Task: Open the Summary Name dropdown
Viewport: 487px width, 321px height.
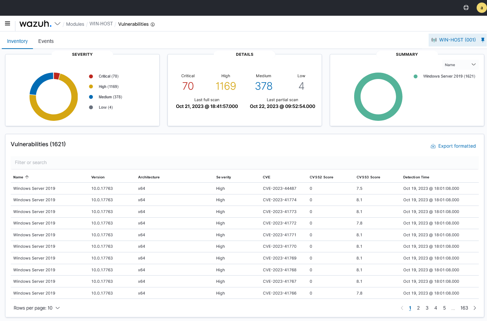Action: [x=460, y=65]
